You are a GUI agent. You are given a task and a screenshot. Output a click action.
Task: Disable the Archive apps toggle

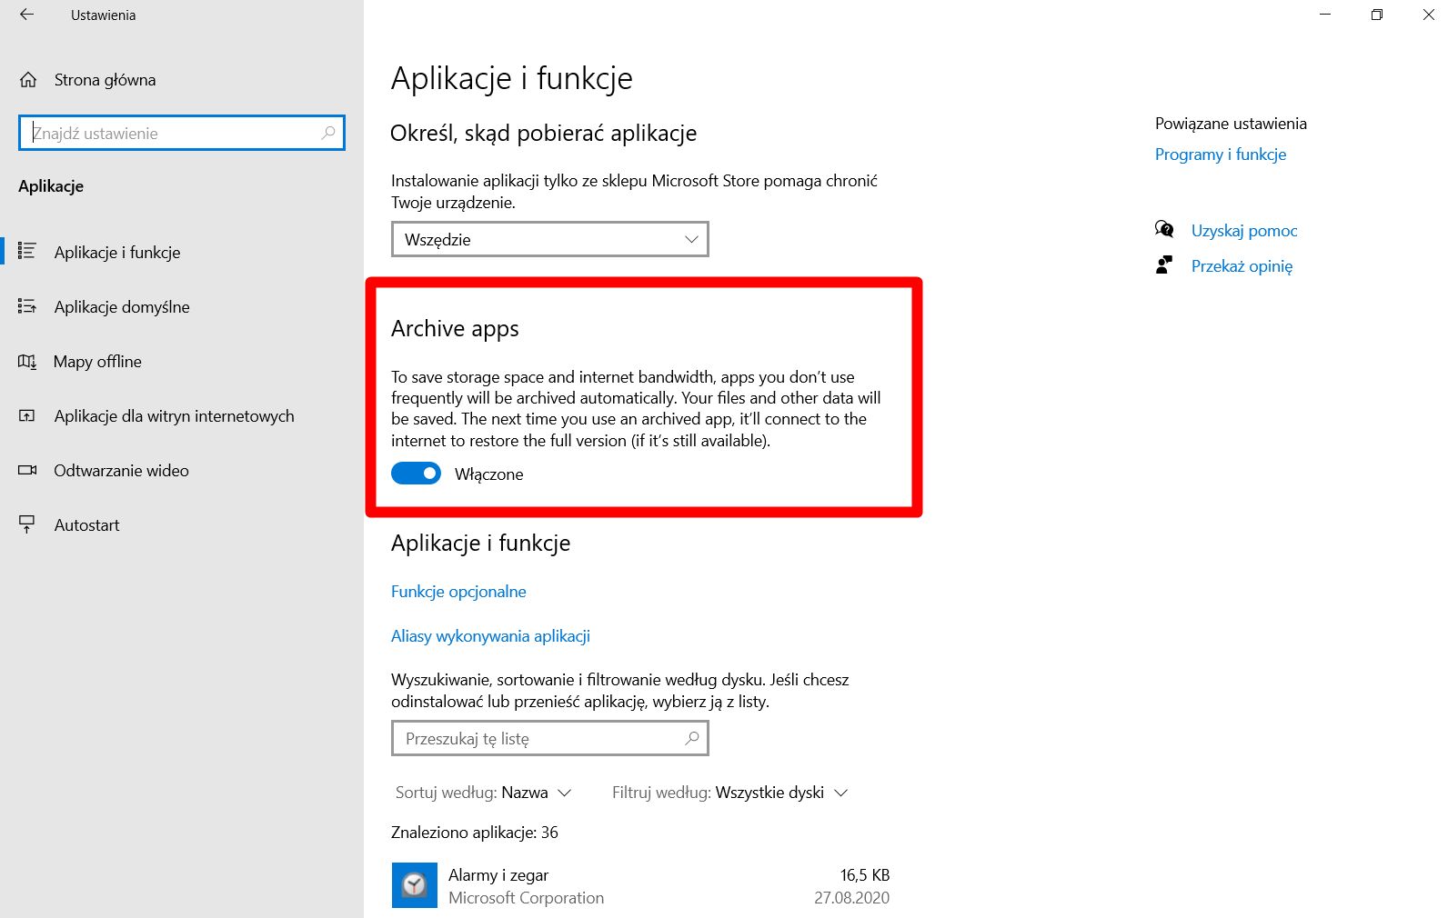tap(416, 474)
